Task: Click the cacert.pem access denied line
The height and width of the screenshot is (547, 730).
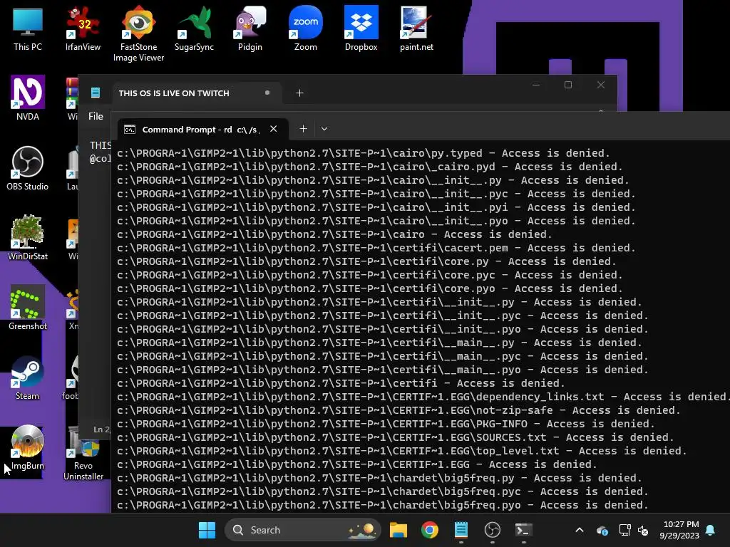Action: [x=376, y=248]
